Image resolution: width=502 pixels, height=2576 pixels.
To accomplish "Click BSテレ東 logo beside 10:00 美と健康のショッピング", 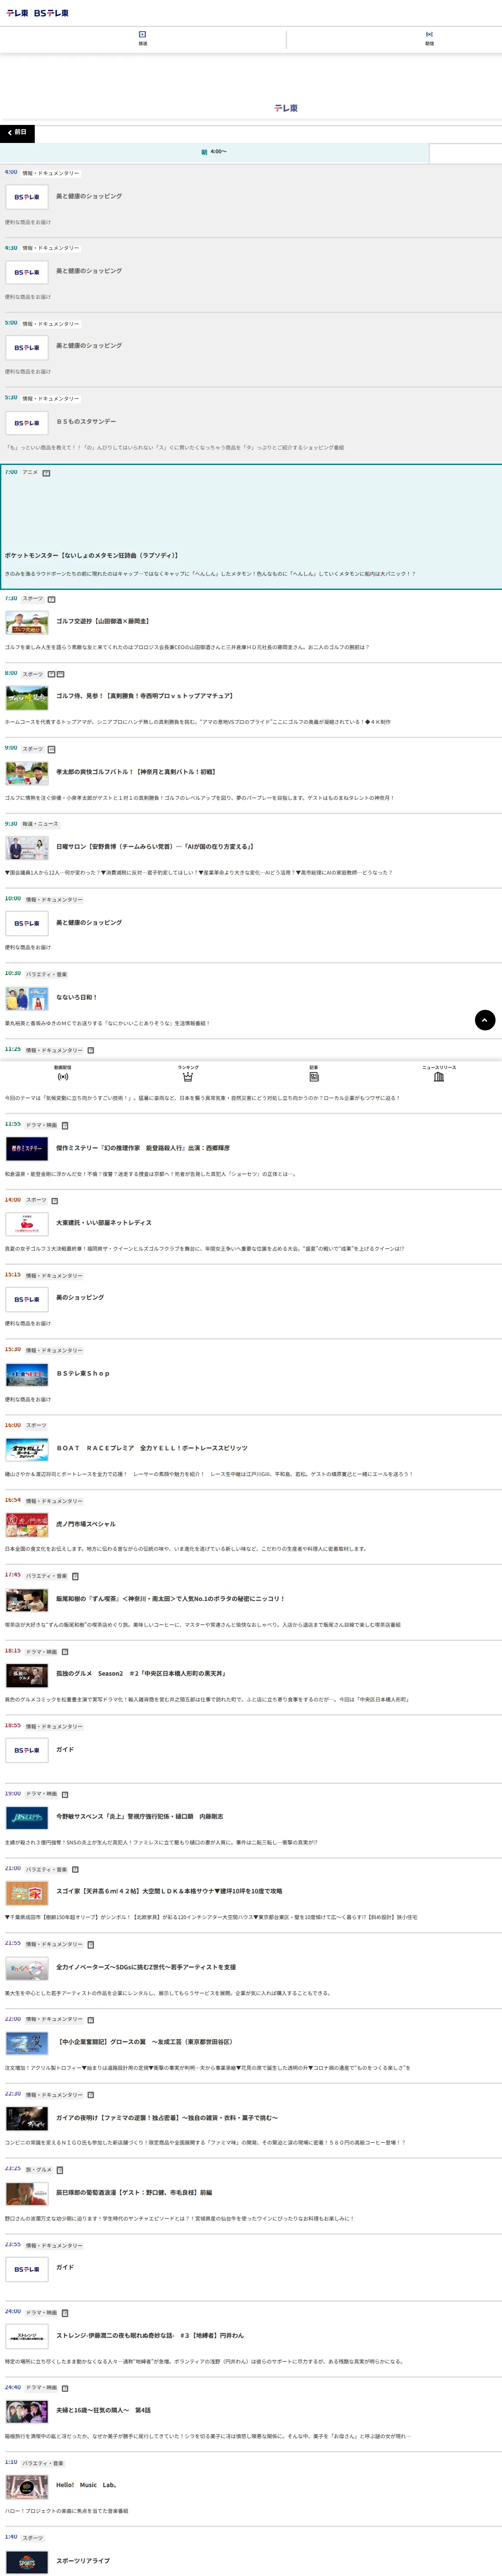I will pos(27,923).
